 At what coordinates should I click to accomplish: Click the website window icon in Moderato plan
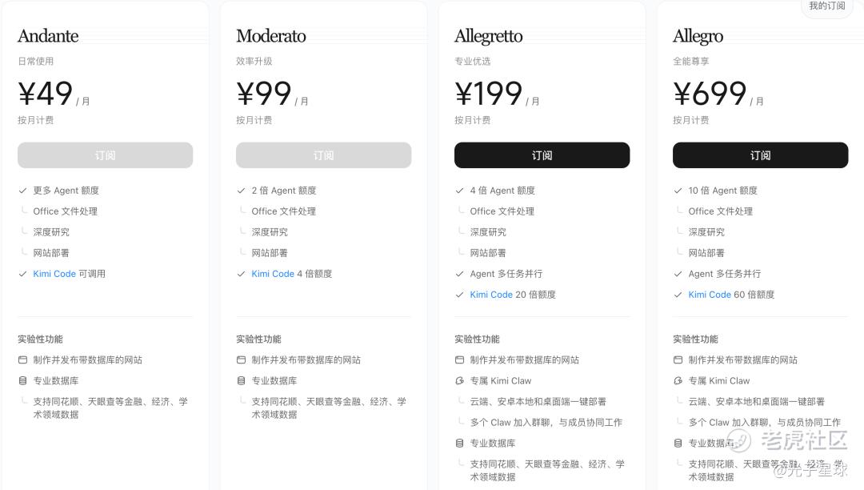tap(241, 360)
